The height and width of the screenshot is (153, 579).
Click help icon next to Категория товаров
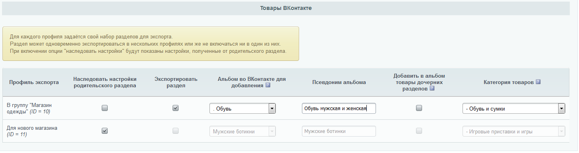coord(538,82)
